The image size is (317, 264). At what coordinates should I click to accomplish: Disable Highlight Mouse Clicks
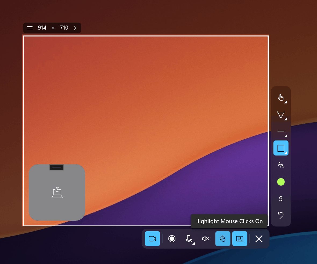(223, 239)
